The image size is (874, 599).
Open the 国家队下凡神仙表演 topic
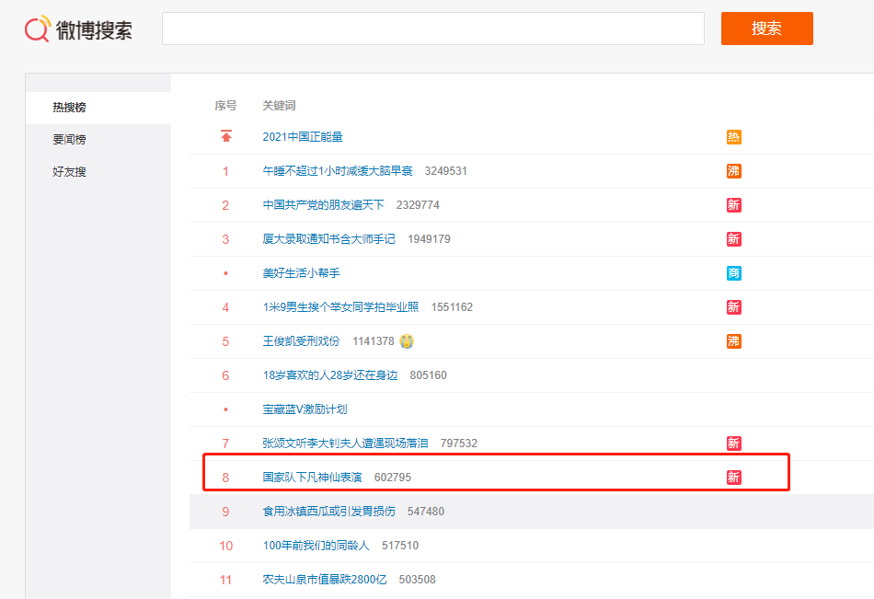(x=312, y=478)
